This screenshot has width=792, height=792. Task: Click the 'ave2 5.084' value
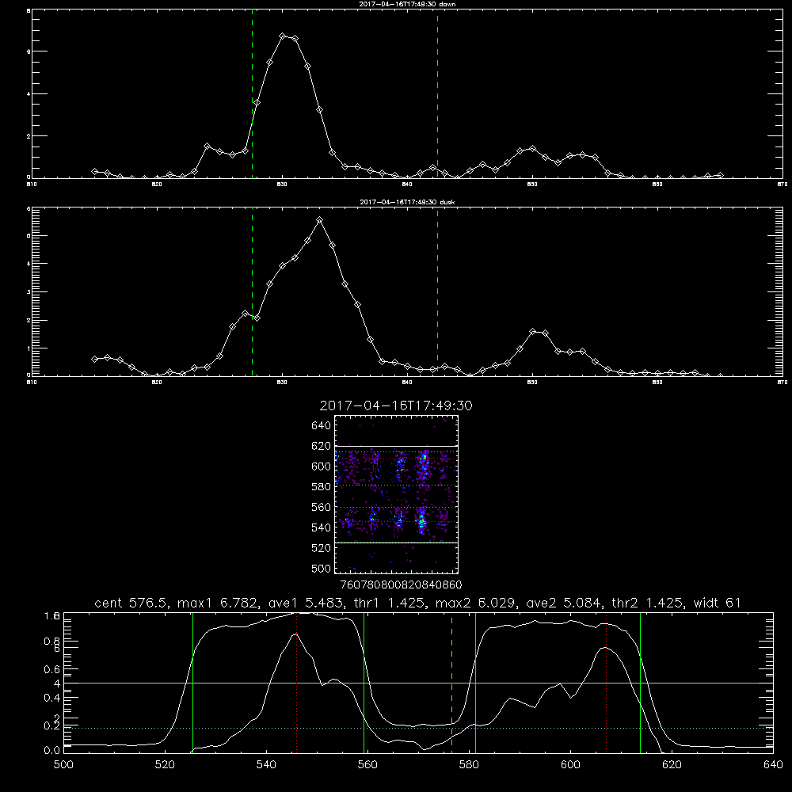coord(564,603)
